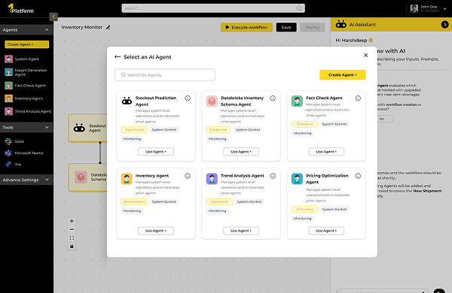The height and width of the screenshot is (293, 452).
Task: Select Insight Generation Agent in sidebar
Action: point(26,72)
